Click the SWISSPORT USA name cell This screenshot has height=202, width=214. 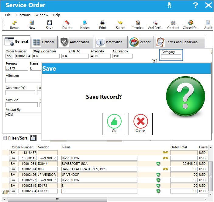99,164
